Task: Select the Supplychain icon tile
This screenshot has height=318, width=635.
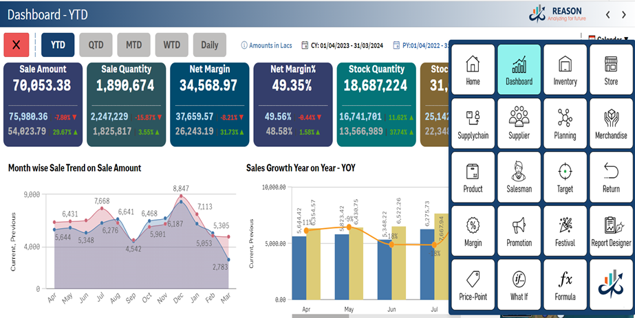Action: coord(473,123)
